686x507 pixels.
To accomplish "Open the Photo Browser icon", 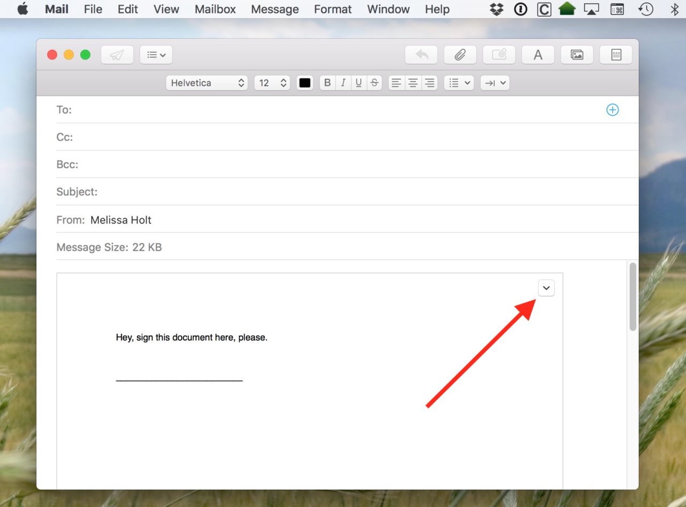I will 577,55.
